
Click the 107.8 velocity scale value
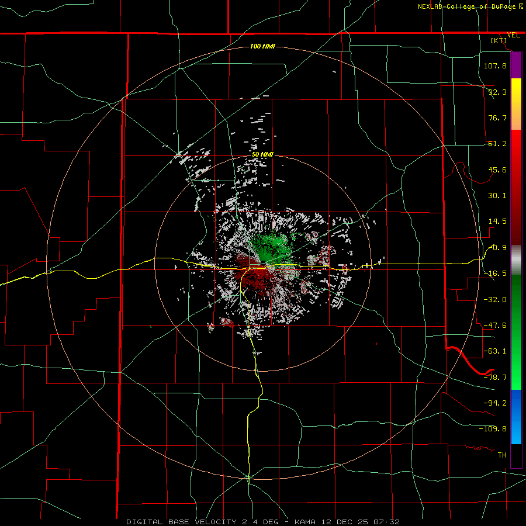(495, 65)
